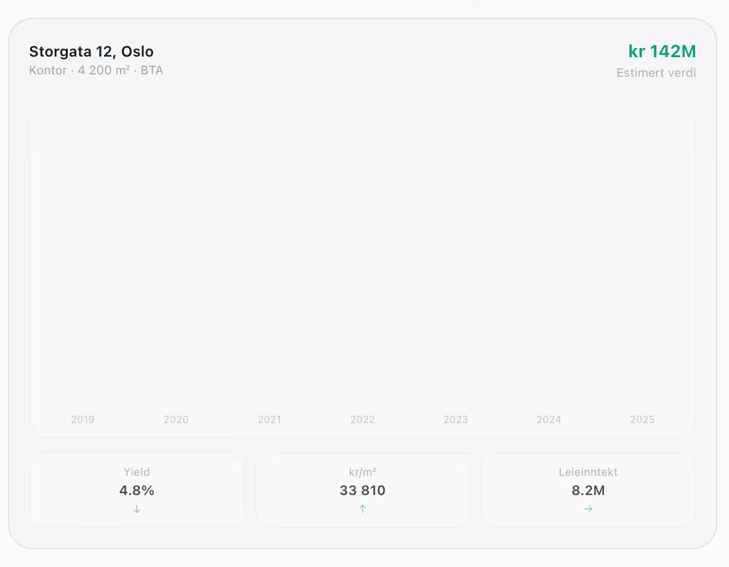Click the right arrow under Leieinntekt
The image size is (729, 567).
click(588, 509)
